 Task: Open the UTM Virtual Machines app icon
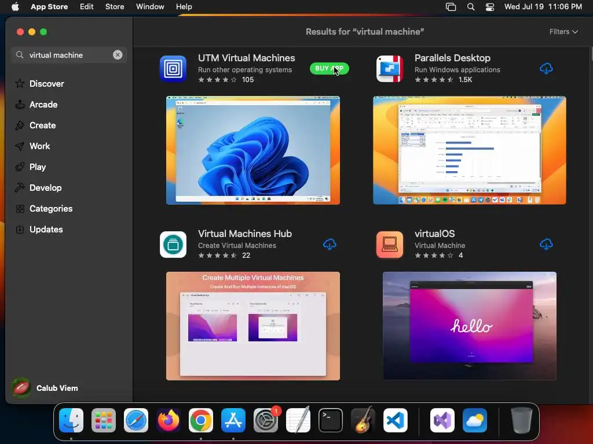[173, 69]
